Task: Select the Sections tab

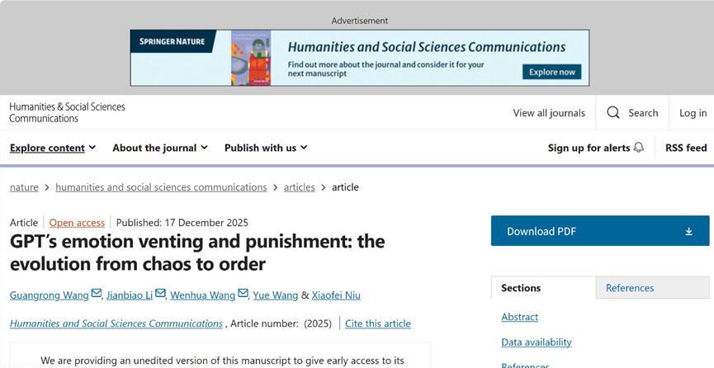Action: tap(521, 288)
